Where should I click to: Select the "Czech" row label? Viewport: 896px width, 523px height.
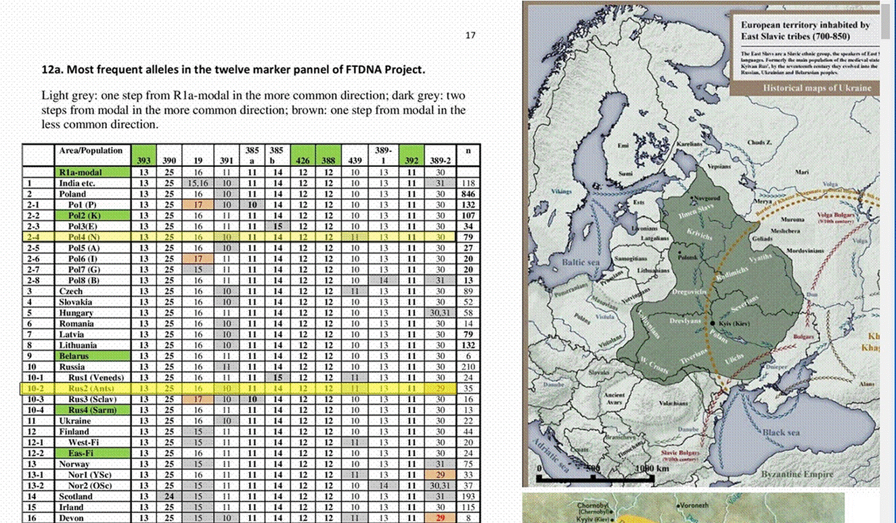coord(71,291)
